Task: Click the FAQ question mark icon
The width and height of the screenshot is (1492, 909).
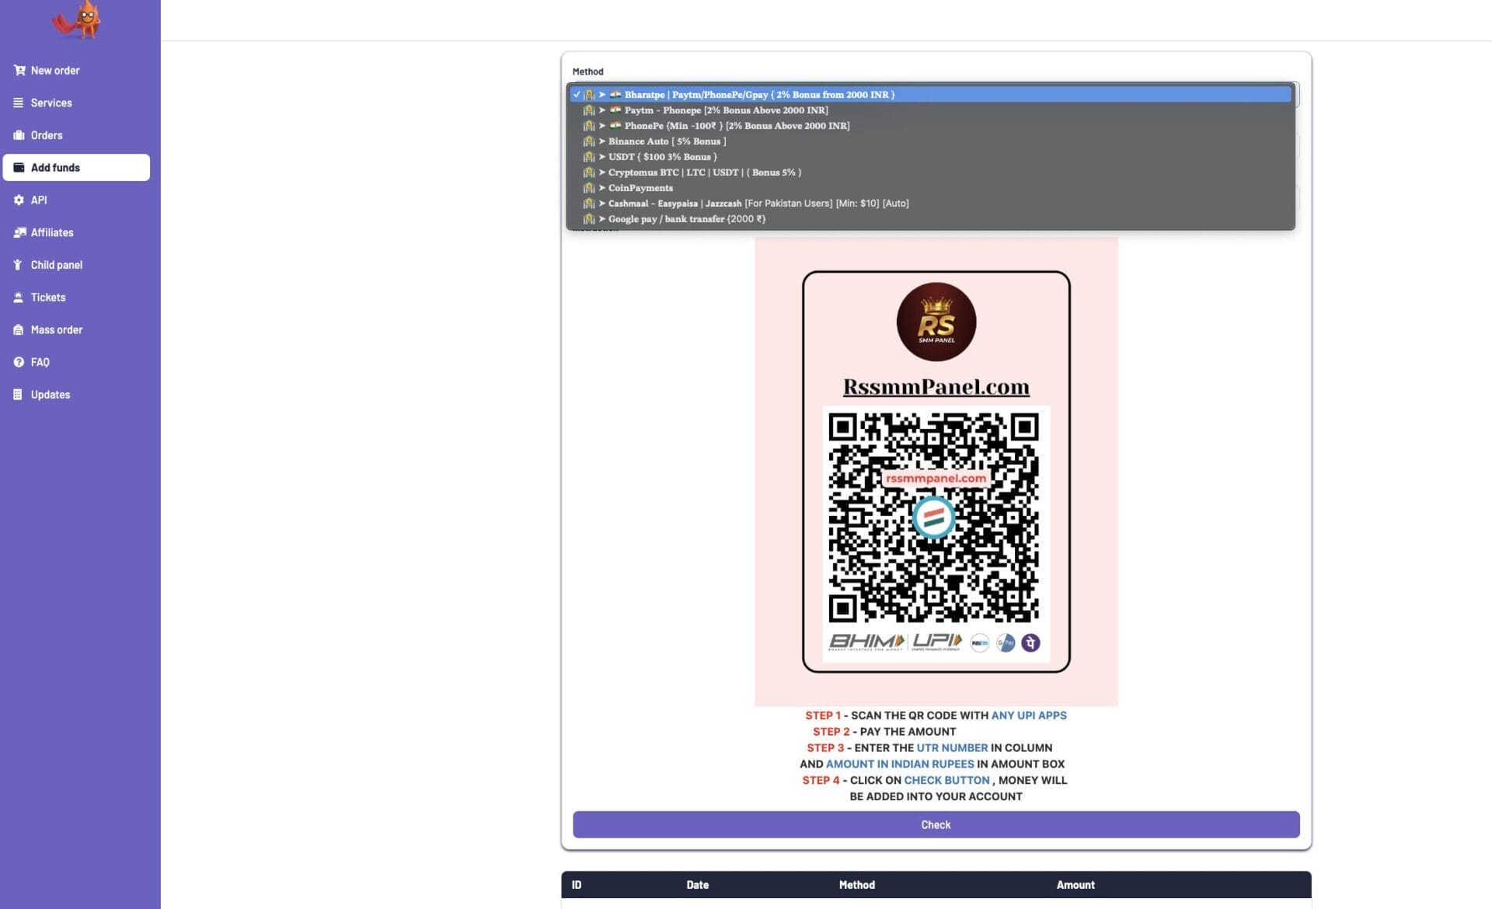Action: tap(19, 362)
